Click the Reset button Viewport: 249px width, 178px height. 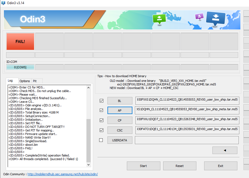tap(179, 166)
